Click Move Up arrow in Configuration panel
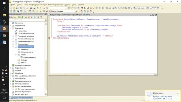 pyautogui.click(x=32, y=17)
